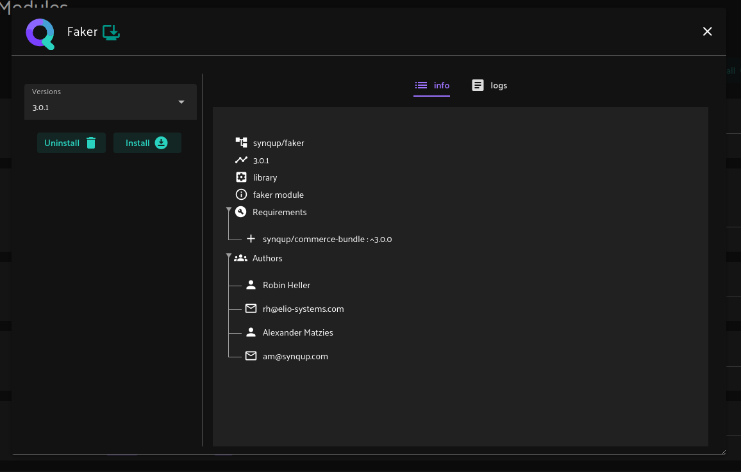Click the envelope icon beside am@synqup.com
Viewport: 741px width, 472px height.
click(251, 356)
